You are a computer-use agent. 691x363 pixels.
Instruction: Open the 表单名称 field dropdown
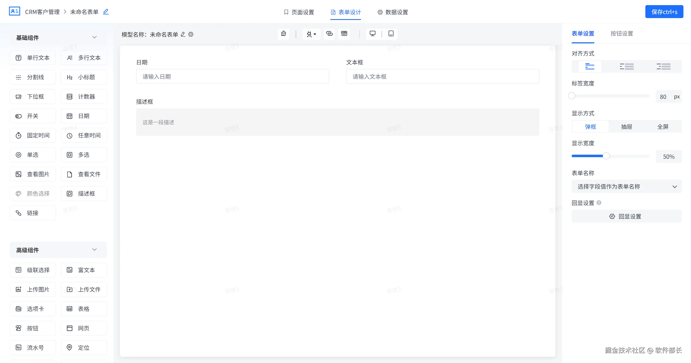[x=626, y=186]
